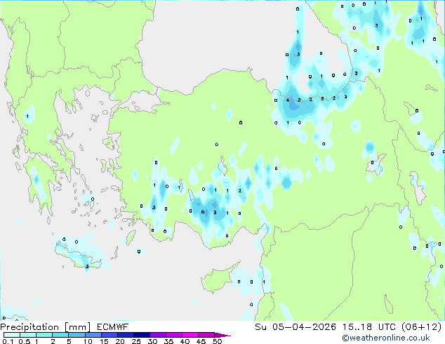Click the legend label '35'
445x344 pixels.
click(168, 341)
